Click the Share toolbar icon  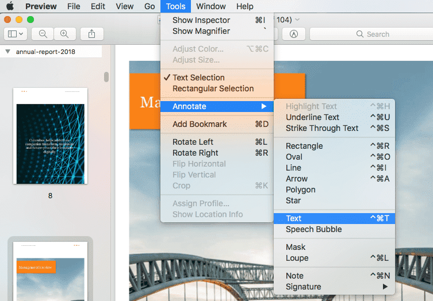[x=91, y=34]
